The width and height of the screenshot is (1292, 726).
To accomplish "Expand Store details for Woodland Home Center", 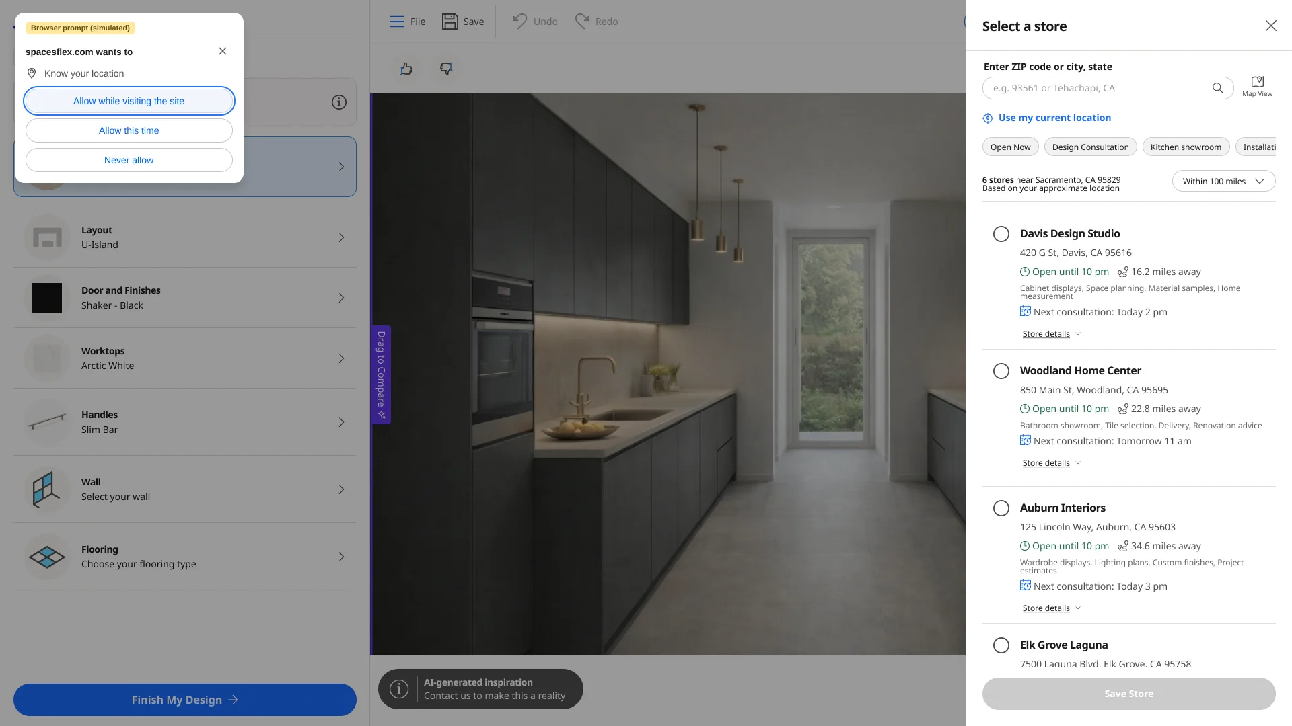I will [1051, 463].
